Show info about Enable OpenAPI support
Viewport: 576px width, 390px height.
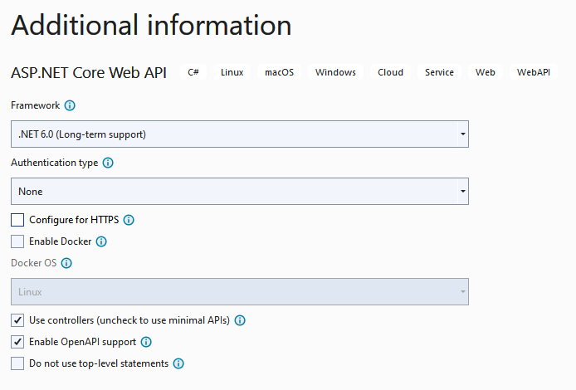[146, 342]
